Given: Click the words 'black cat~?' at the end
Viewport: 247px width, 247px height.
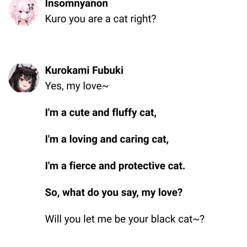Looking at the screenshot, I should coord(178,219).
